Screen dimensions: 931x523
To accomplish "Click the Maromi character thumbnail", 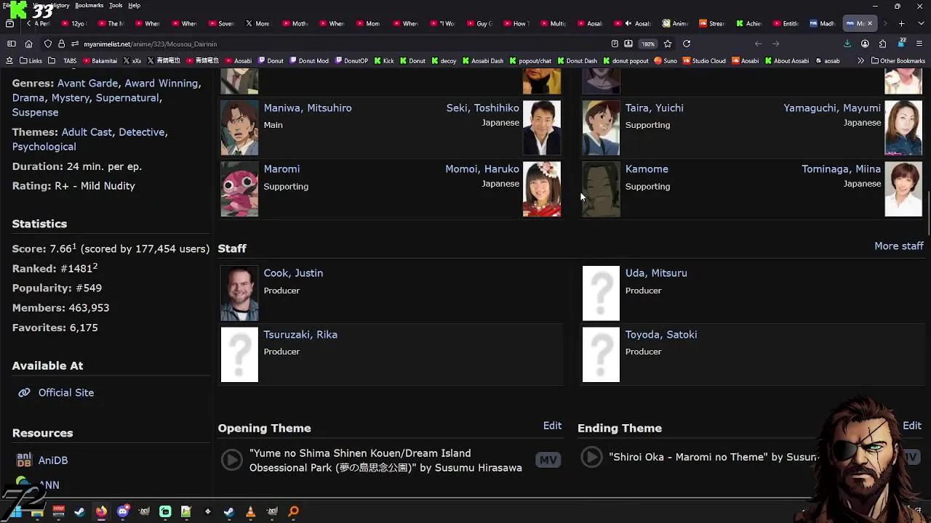I will click(239, 189).
